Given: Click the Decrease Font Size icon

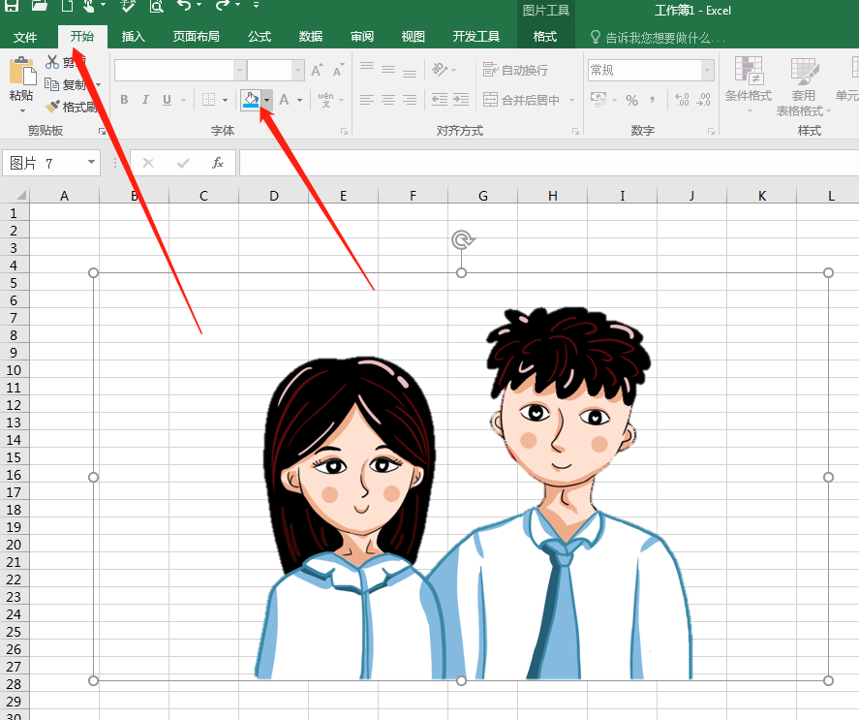Looking at the screenshot, I should coord(339,70).
